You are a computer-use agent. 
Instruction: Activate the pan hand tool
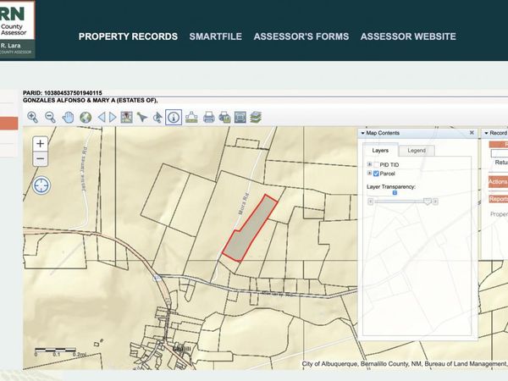click(x=68, y=118)
